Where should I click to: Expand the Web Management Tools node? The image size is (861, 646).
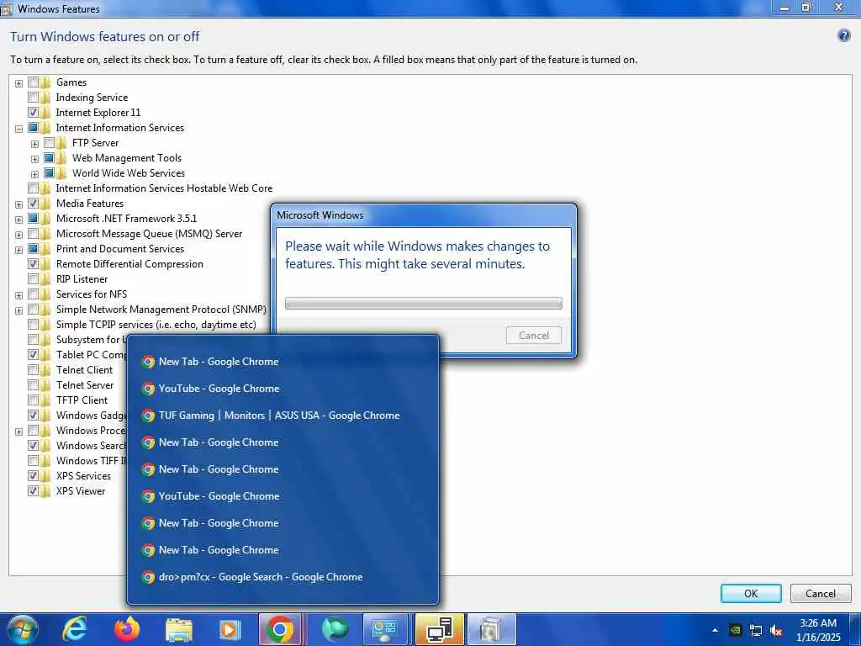coord(34,159)
